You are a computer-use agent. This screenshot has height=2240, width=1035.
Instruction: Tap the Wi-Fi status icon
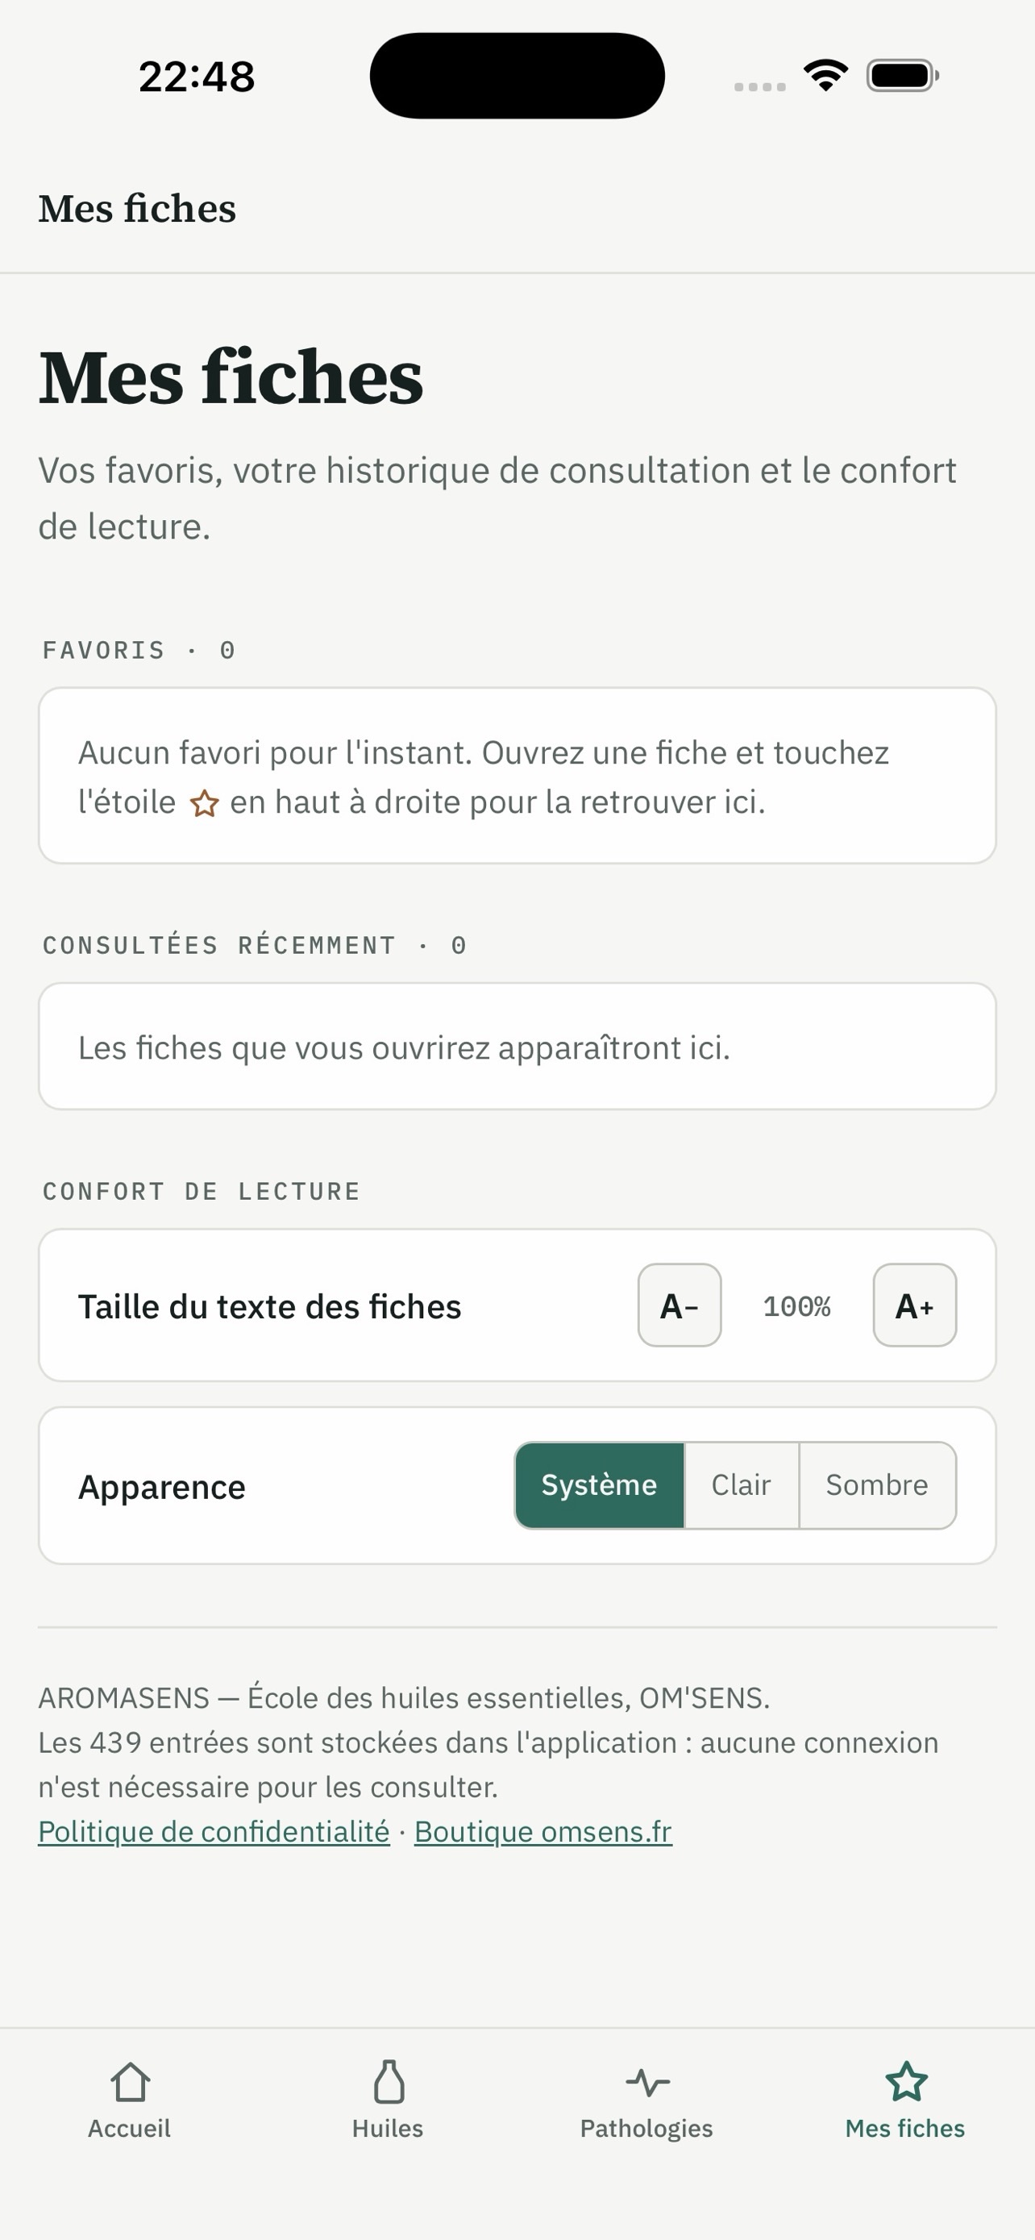click(825, 76)
